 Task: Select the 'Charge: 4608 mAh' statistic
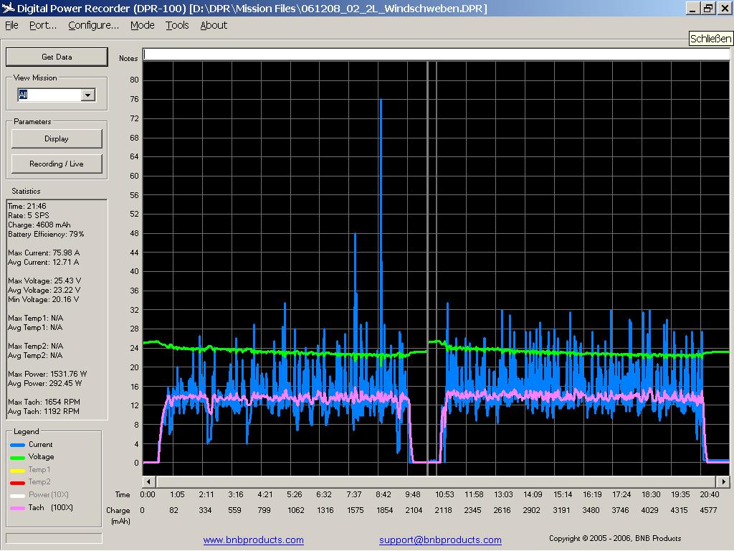click(x=39, y=225)
